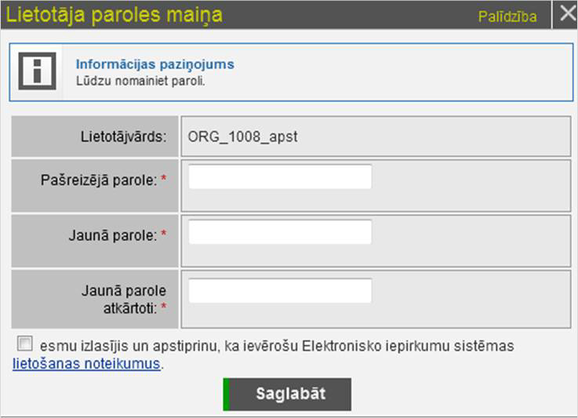Tick the terms of use confirmation checkbox
The image size is (578, 418).
[x=26, y=343]
